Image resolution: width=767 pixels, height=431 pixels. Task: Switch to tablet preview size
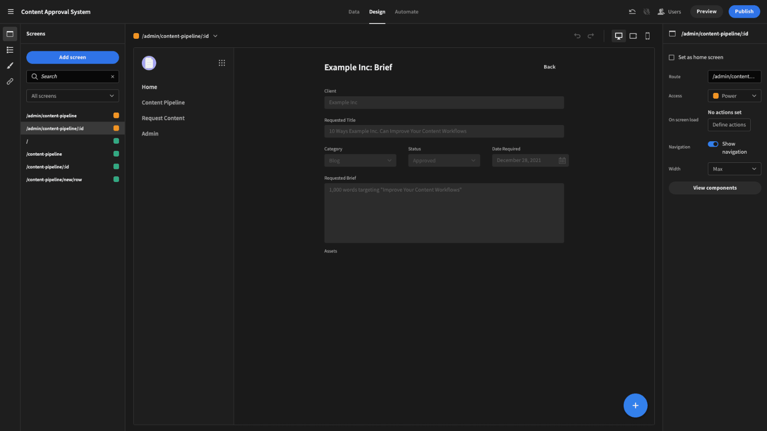(633, 36)
